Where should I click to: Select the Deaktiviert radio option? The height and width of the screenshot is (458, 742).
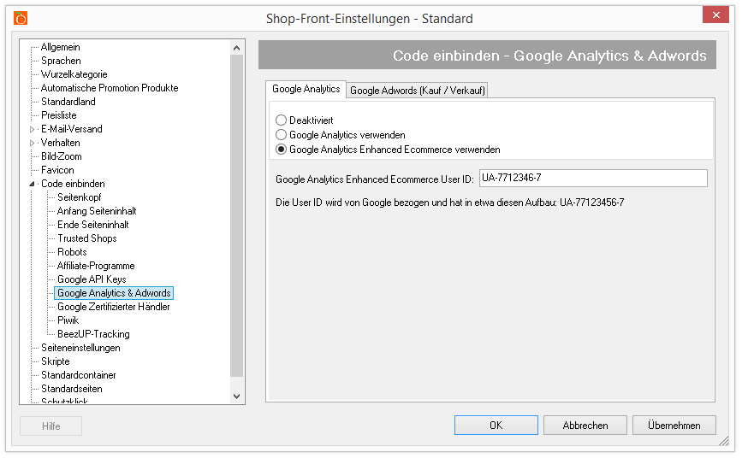281,121
